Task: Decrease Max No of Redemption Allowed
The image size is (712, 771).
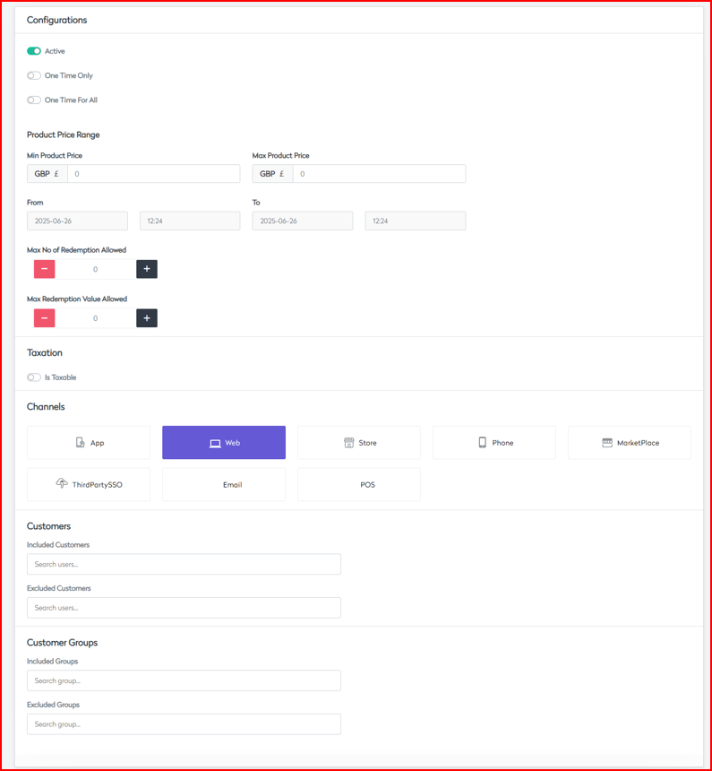Action: (45, 269)
